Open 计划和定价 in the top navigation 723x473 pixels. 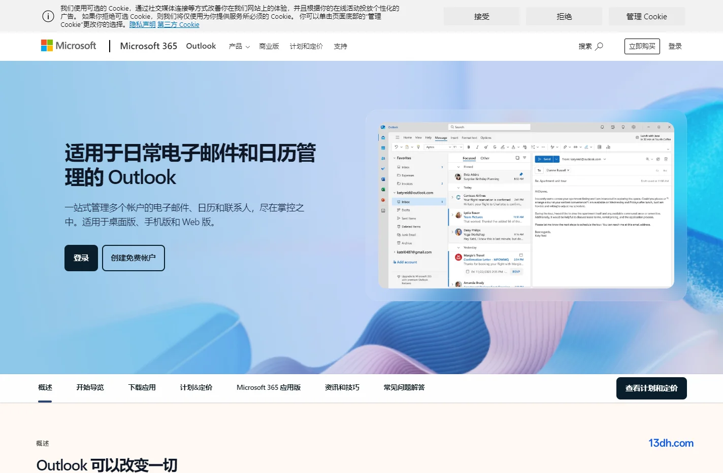click(x=306, y=46)
